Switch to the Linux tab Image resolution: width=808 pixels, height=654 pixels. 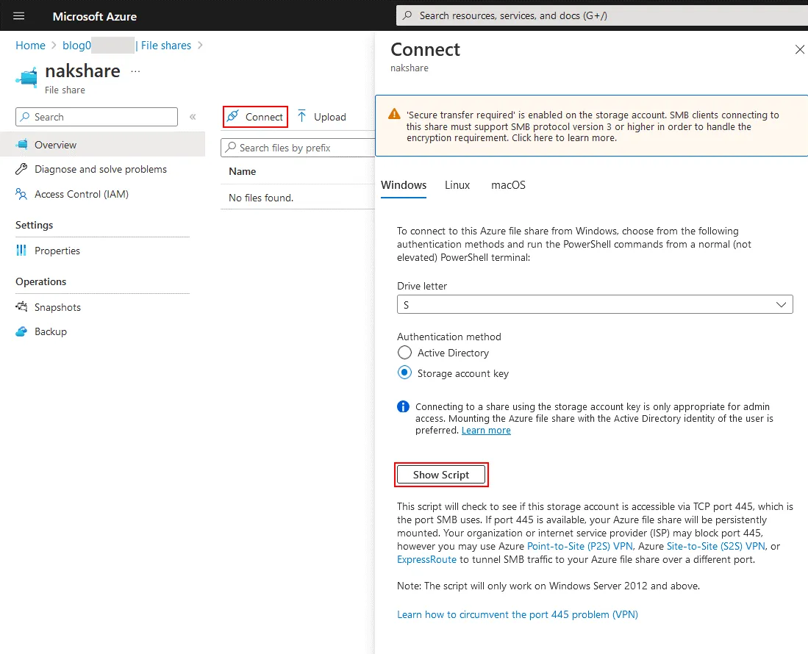pyautogui.click(x=457, y=185)
